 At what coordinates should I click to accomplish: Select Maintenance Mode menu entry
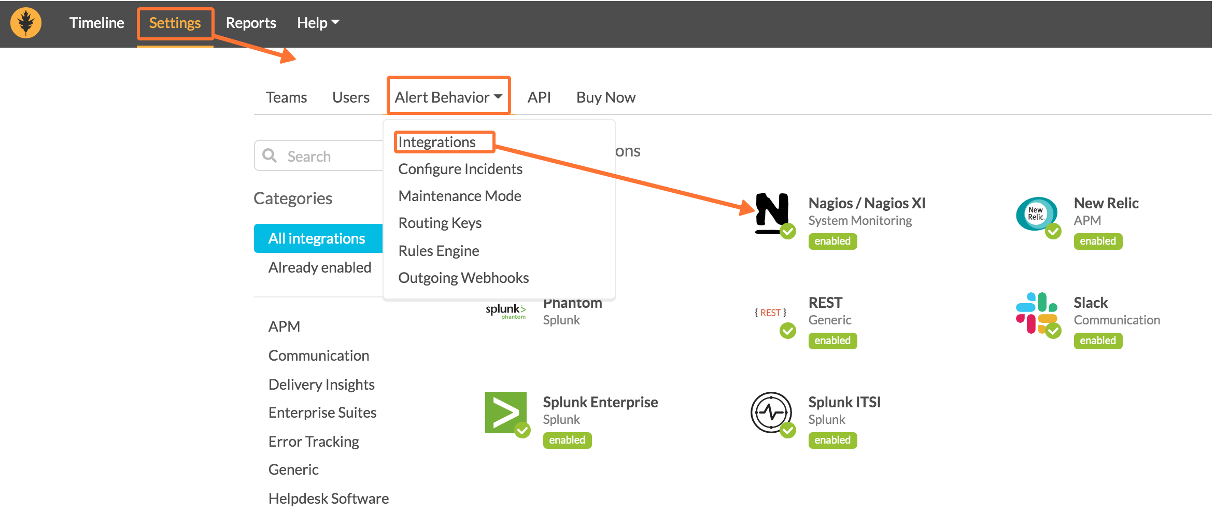[460, 196]
